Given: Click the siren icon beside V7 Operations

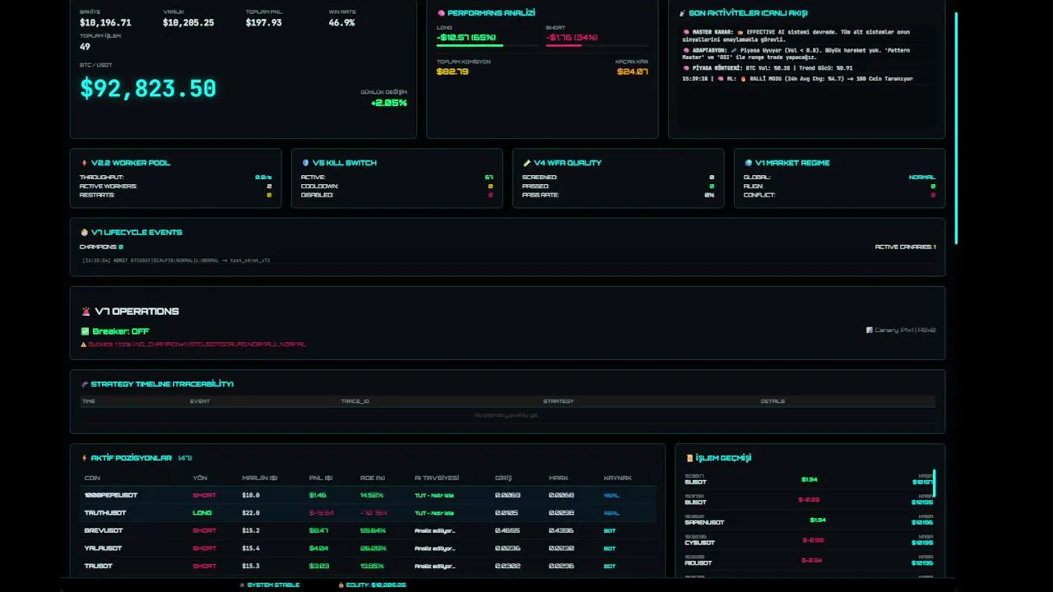Looking at the screenshot, I should [x=86, y=312].
